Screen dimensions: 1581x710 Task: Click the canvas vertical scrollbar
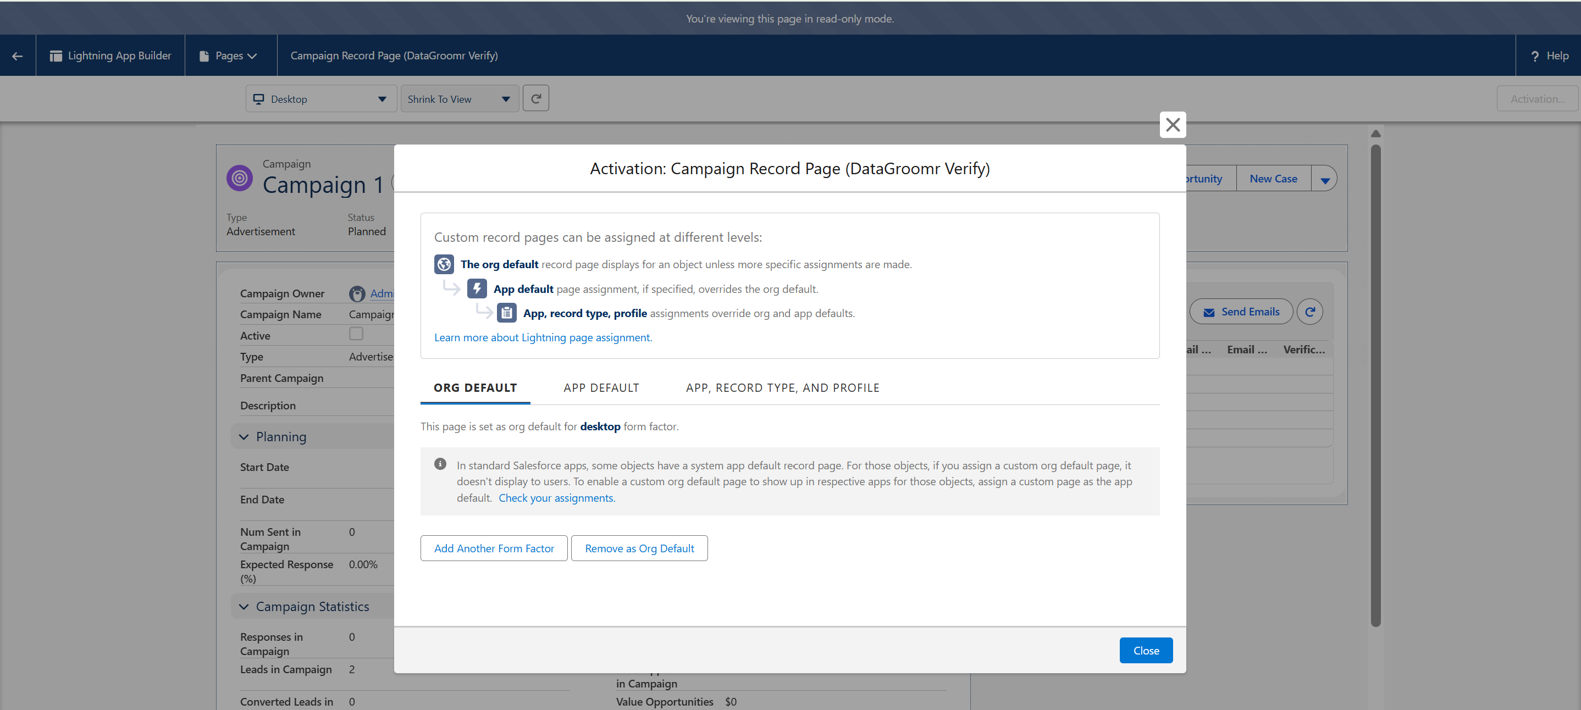point(1375,385)
